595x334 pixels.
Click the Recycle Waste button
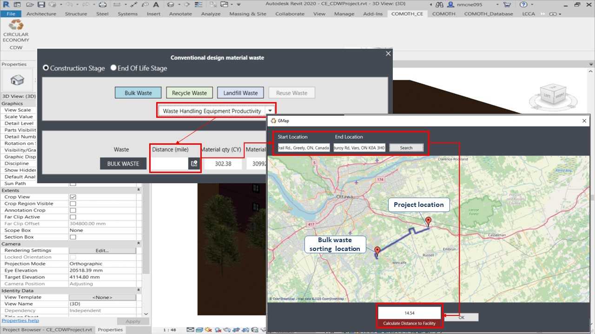pos(189,93)
